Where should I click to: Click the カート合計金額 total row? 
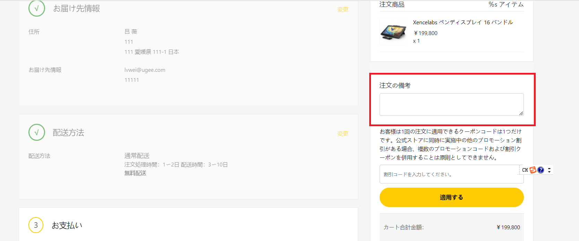point(451,227)
